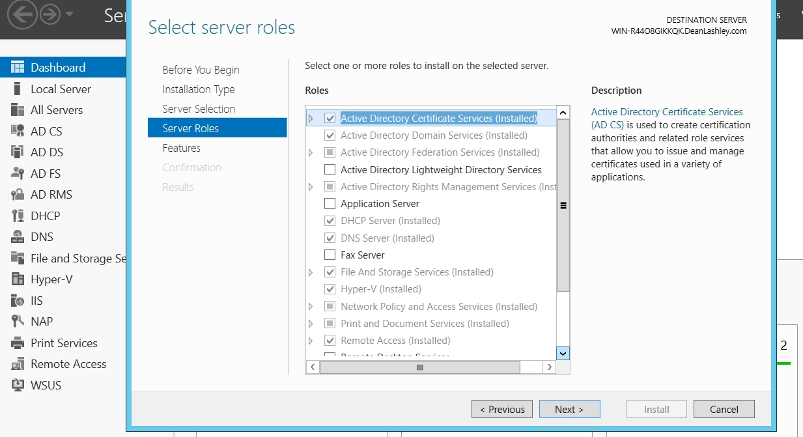Check the Fax Server role checkbox
803x437 pixels.
(x=330, y=255)
